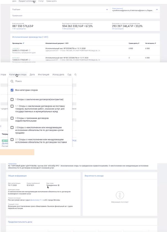Open the Сумма долга filter
The height and width of the screenshot is (232, 167).
(51, 1)
